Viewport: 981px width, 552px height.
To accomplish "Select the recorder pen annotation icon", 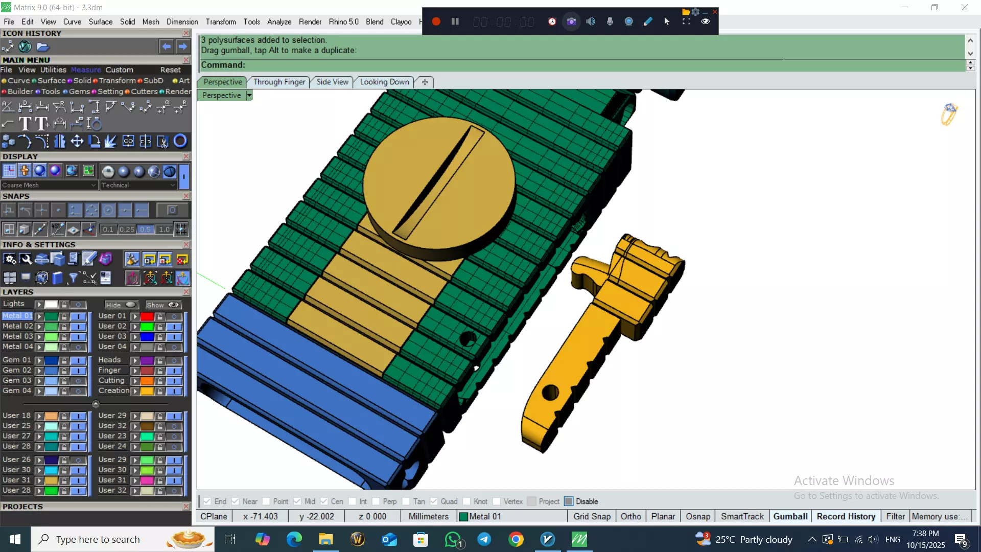I will (648, 21).
